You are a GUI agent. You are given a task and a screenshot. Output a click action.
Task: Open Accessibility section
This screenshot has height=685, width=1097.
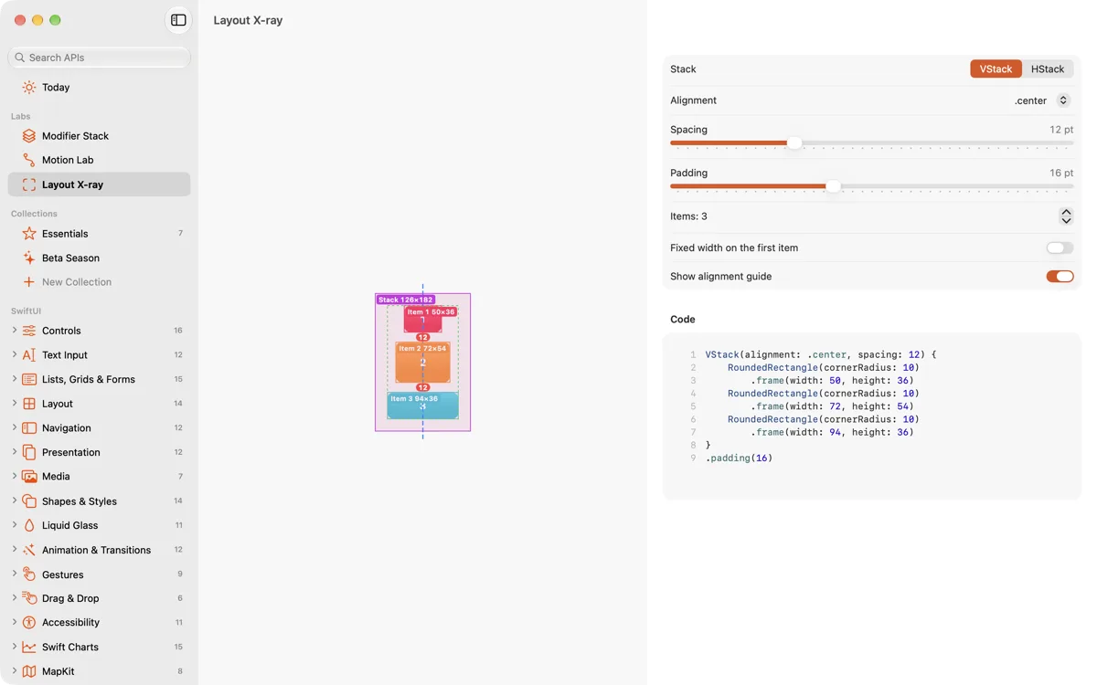tap(99, 623)
